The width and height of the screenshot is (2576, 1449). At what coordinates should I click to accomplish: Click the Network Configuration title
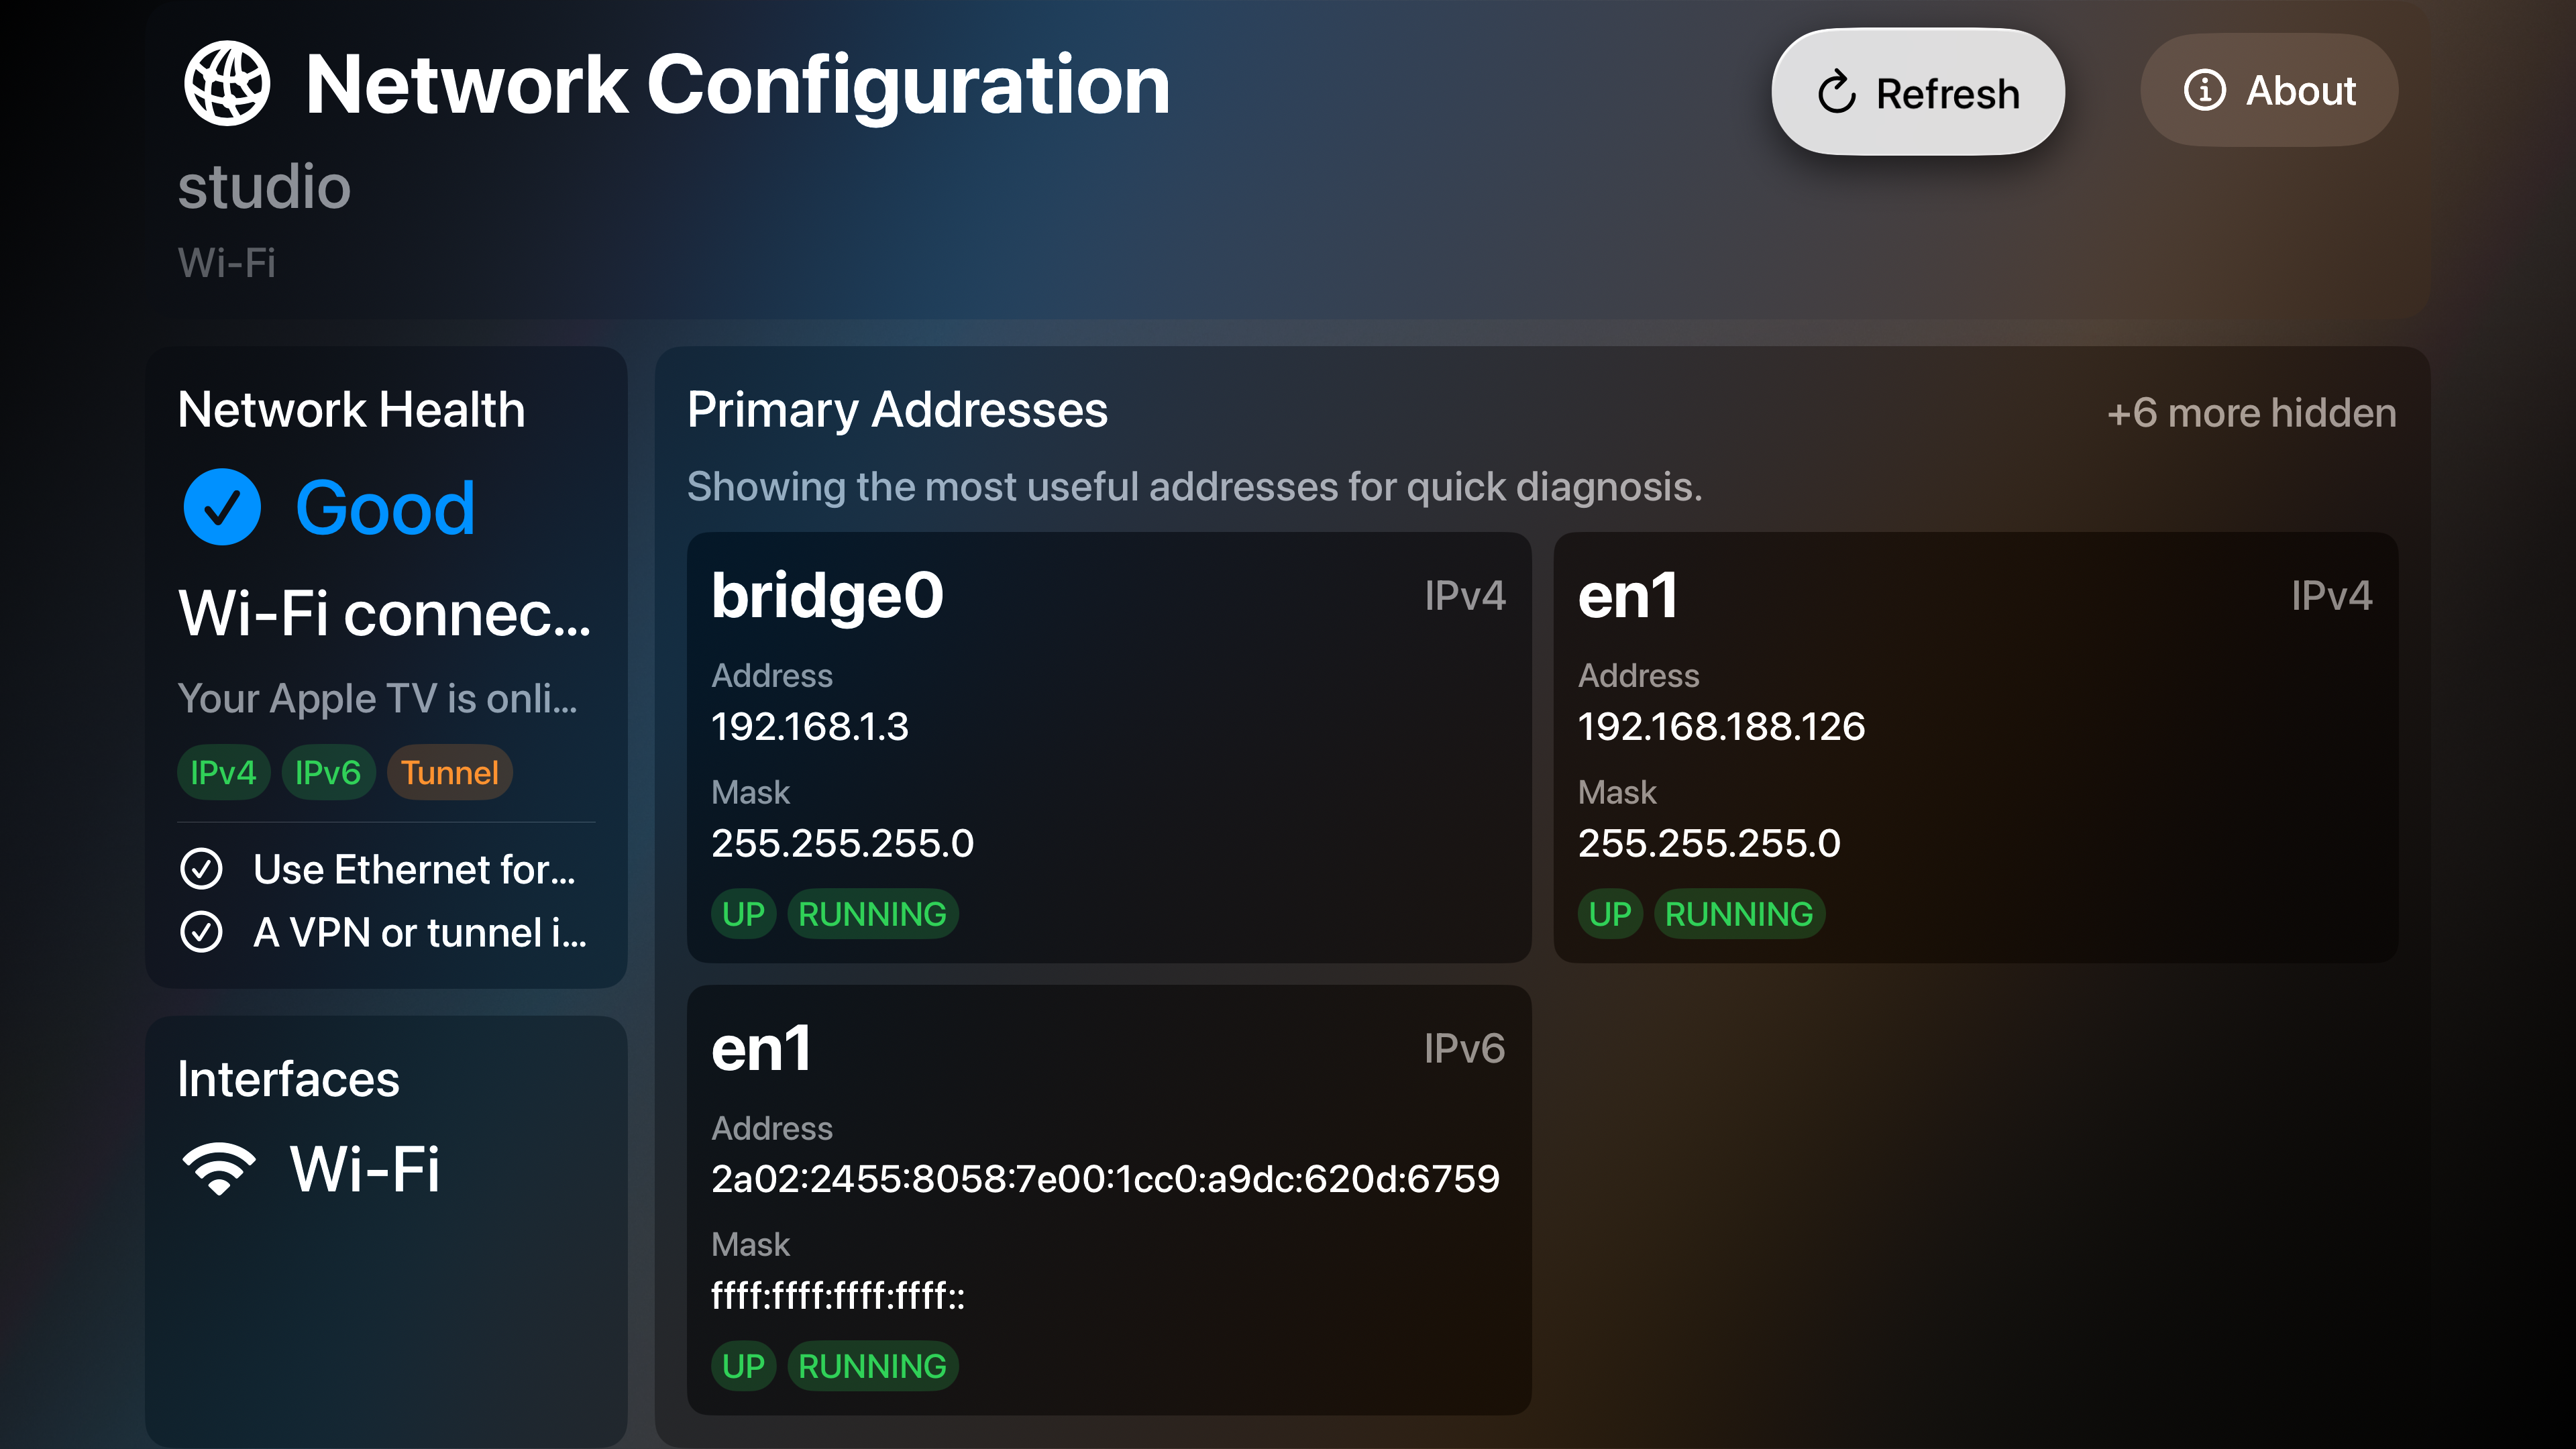pos(737,86)
